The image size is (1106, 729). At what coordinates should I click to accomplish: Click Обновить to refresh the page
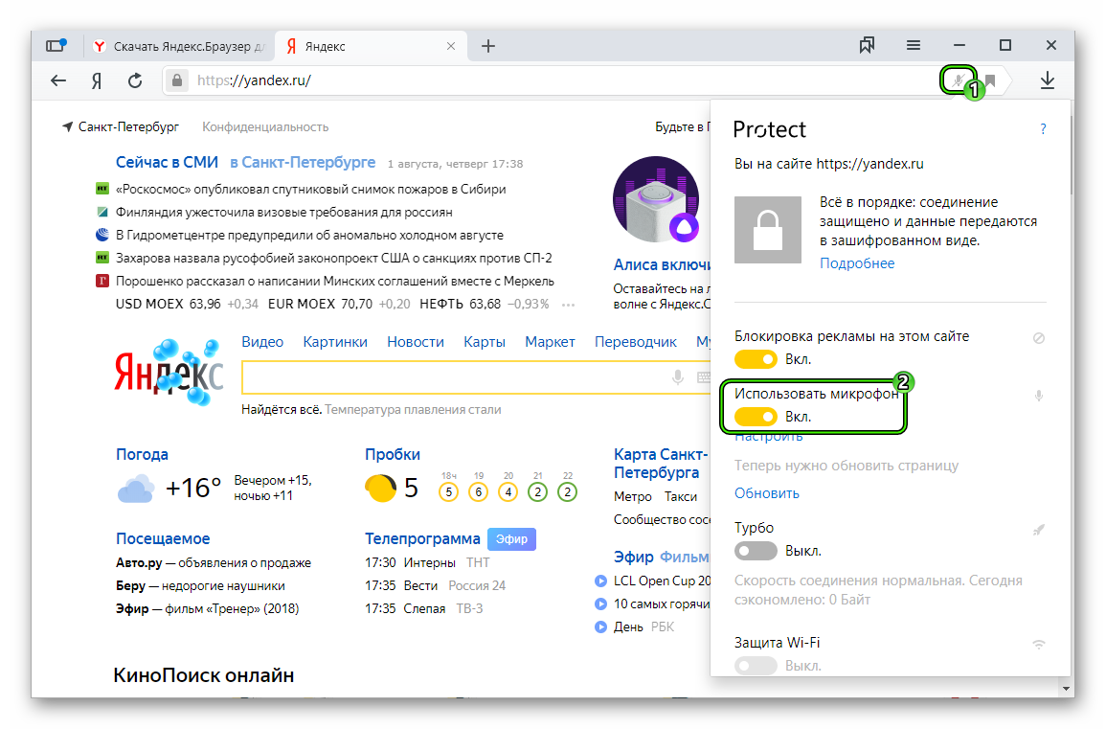[x=767, y=493]
